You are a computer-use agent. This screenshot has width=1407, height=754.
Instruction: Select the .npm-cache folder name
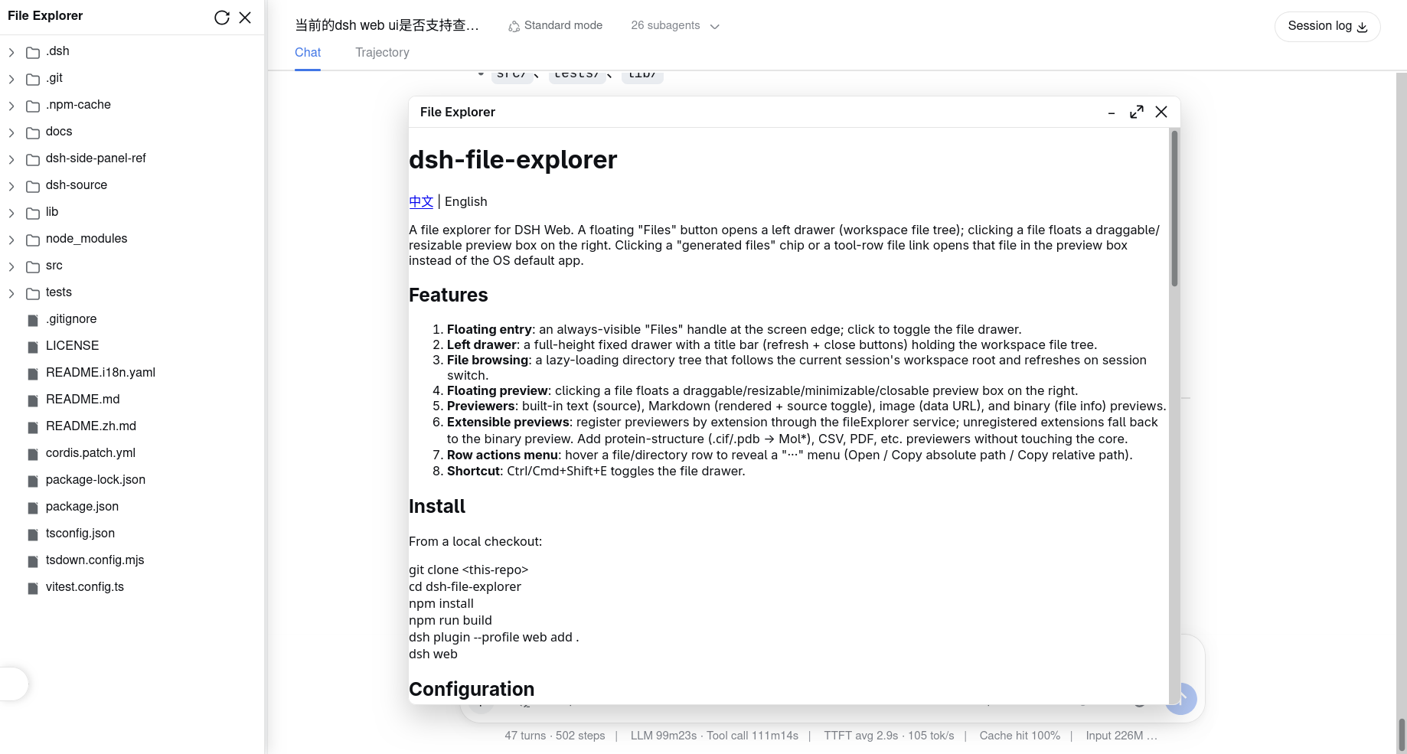pyautogui.click(x=78, y=105)
